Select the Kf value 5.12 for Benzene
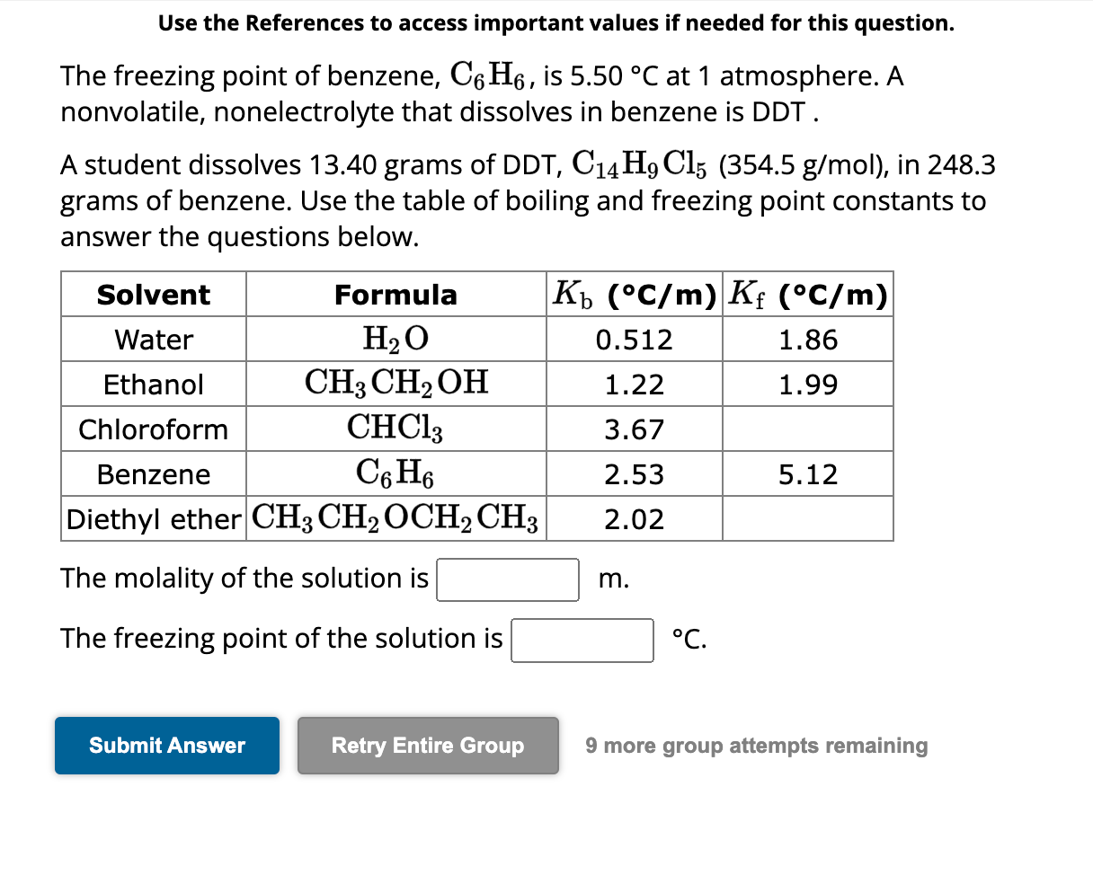1093x884 pixels. pyautogui.click(x=806, y=473)
